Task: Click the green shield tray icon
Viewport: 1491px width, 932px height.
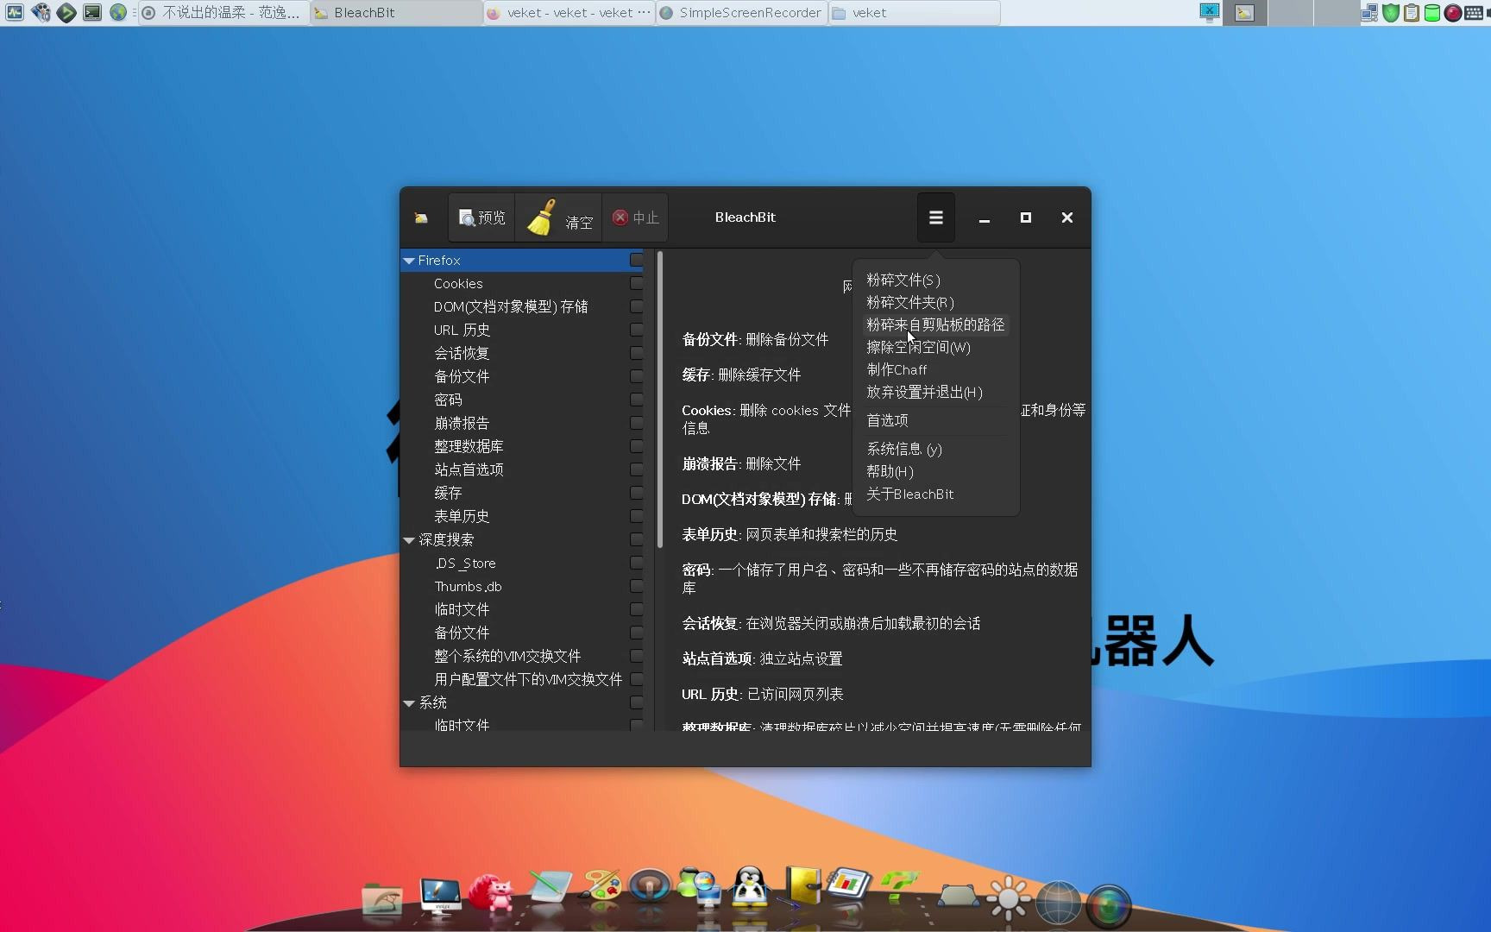Action: (x=1391, y=12)
